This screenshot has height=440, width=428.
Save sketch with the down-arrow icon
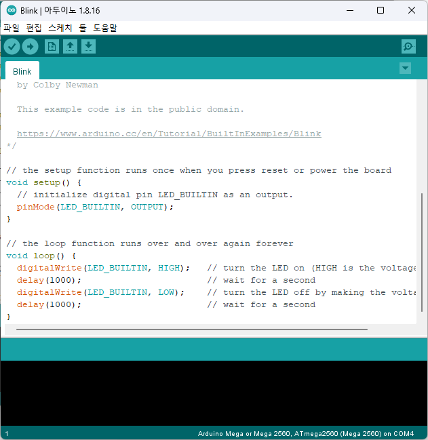[x=88, y=46]
